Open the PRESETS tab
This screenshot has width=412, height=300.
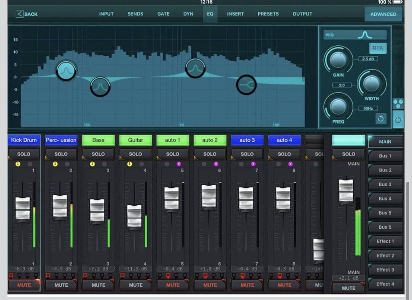pos(268,14)
